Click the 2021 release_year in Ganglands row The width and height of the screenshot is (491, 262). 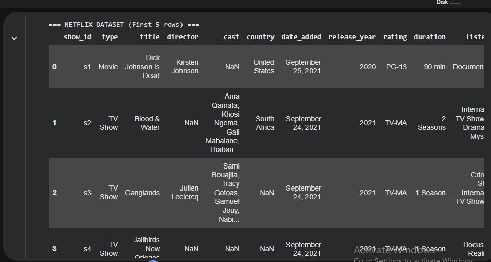tap(368, 193)
